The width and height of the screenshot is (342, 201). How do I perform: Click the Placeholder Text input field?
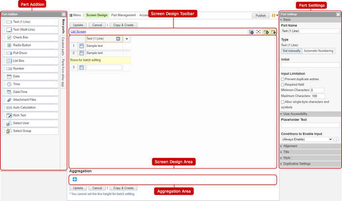coord(310,125)
